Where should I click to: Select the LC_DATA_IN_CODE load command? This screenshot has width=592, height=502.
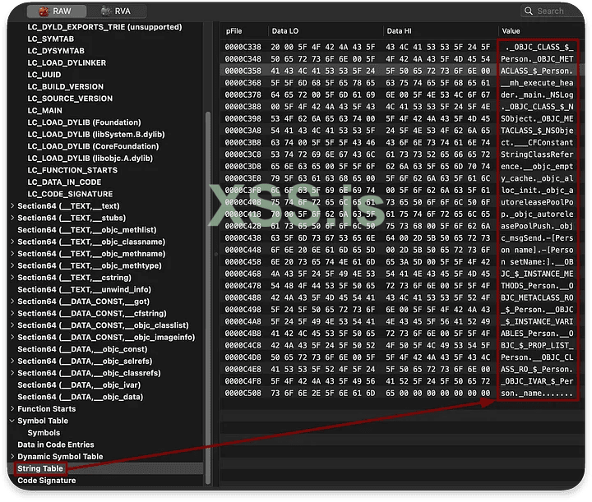coord(64,182)
